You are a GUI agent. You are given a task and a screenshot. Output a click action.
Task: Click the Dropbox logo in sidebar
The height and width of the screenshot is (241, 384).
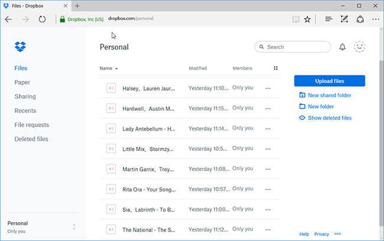pyautogui.click(x=21, y=47)
